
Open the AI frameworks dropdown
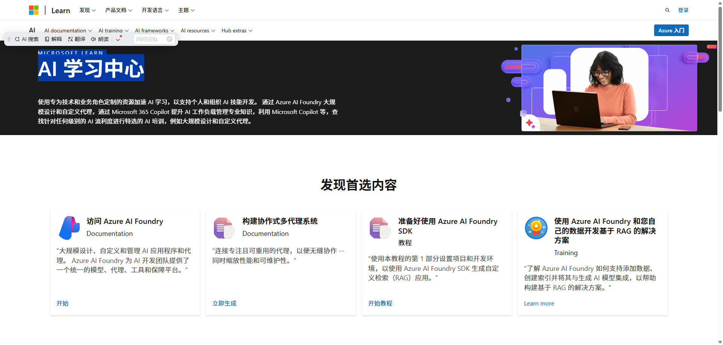point(155,30)
